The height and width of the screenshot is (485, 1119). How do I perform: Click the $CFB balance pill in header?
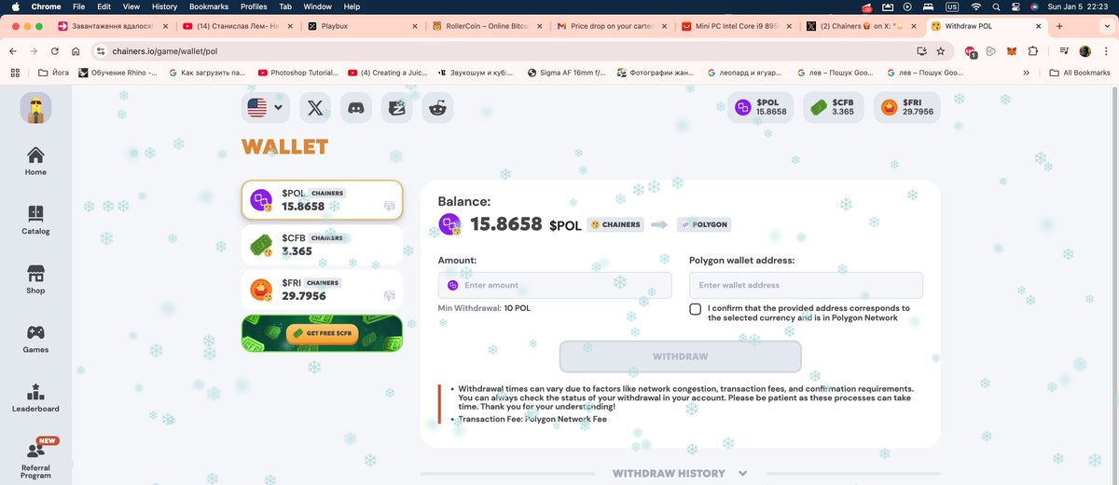[834, 108]
